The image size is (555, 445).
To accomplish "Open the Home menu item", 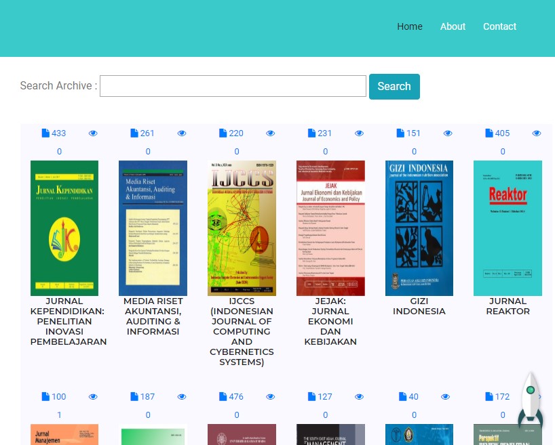I will coord(410,26).
